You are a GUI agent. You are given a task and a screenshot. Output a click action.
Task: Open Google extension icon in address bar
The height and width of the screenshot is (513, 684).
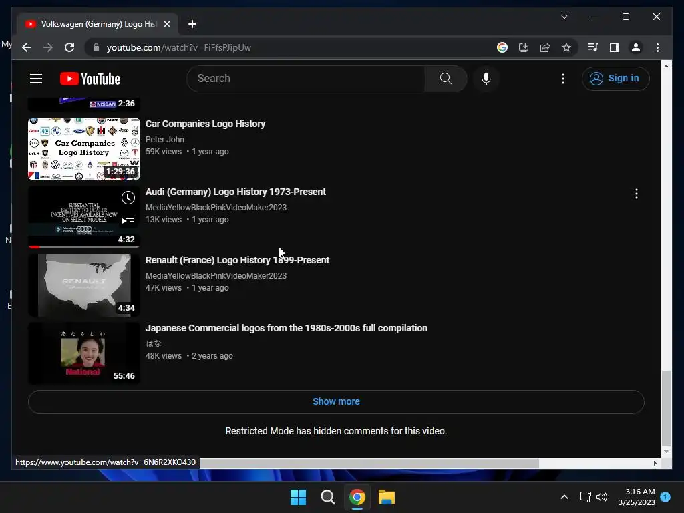point(502,47)
